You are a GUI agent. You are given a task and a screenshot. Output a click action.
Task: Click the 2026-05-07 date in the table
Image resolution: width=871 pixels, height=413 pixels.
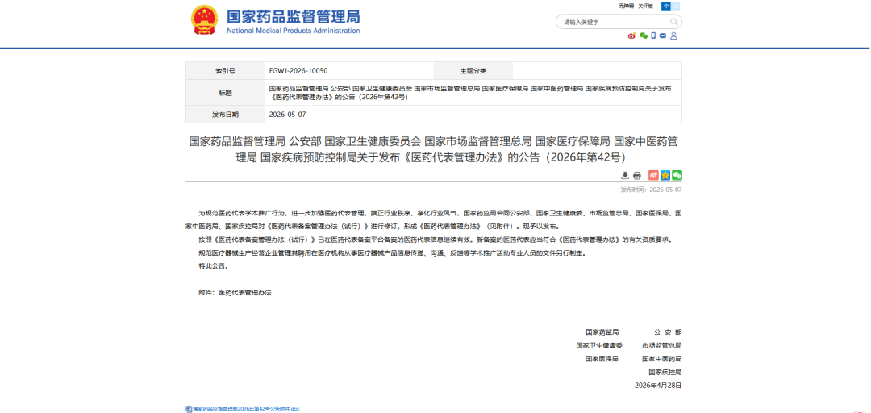point(287,115)
